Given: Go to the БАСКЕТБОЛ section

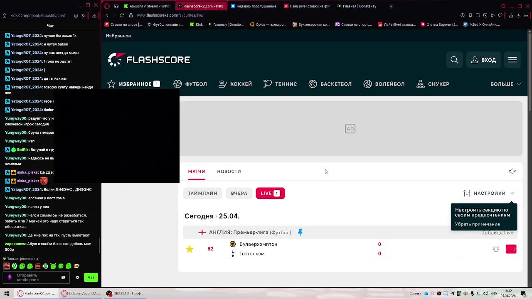Looking at the screenshot, I should click(330, 84).
